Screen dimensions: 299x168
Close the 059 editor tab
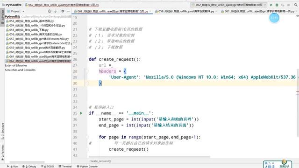(x=216, y=11)
